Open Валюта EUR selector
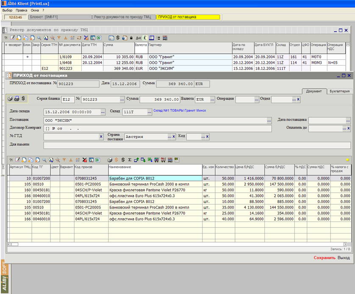The width and height of the screenshot is (355, 294). point(212,100)
